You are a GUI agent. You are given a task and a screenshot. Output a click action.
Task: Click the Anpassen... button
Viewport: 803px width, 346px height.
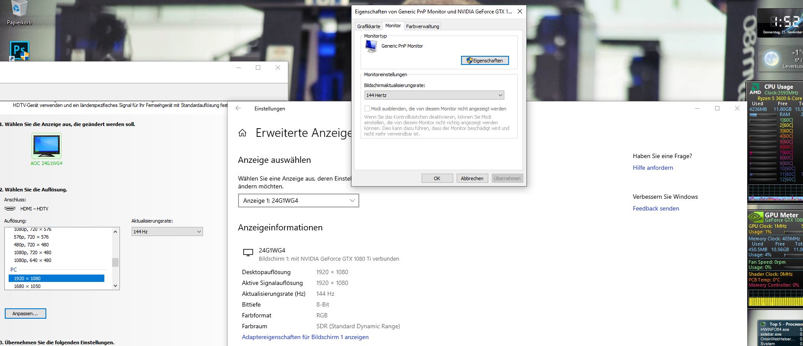(x=25, y=314)
